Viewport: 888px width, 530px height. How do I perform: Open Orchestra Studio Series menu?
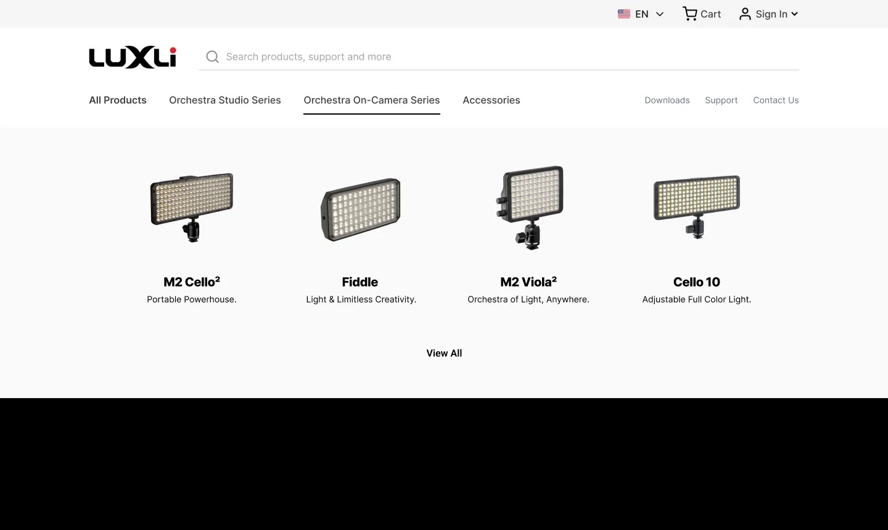[x=225, y=100]
